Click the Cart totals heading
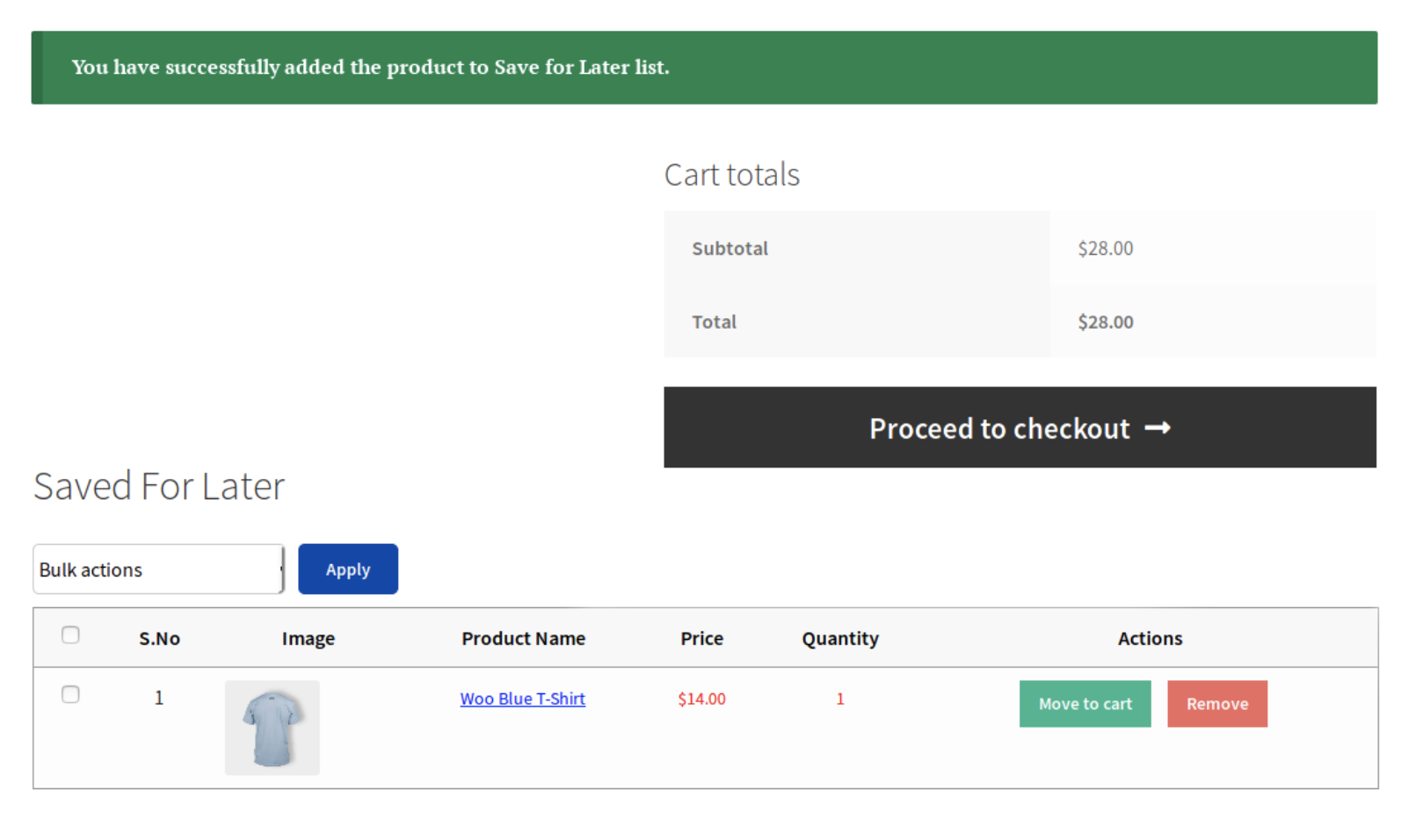This screenshot has width=1401, height=819. coord(731,175)
